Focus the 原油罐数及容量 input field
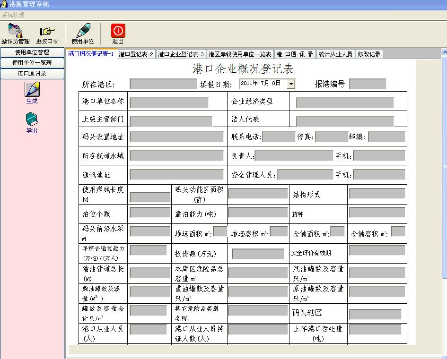447x359 pixels. (x=377, y=291)
